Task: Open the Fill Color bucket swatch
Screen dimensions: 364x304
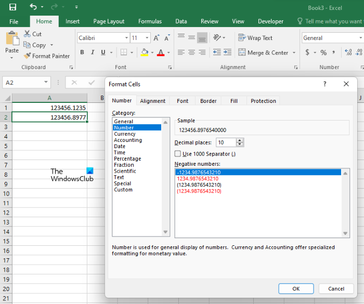Action: pos(144,52)
